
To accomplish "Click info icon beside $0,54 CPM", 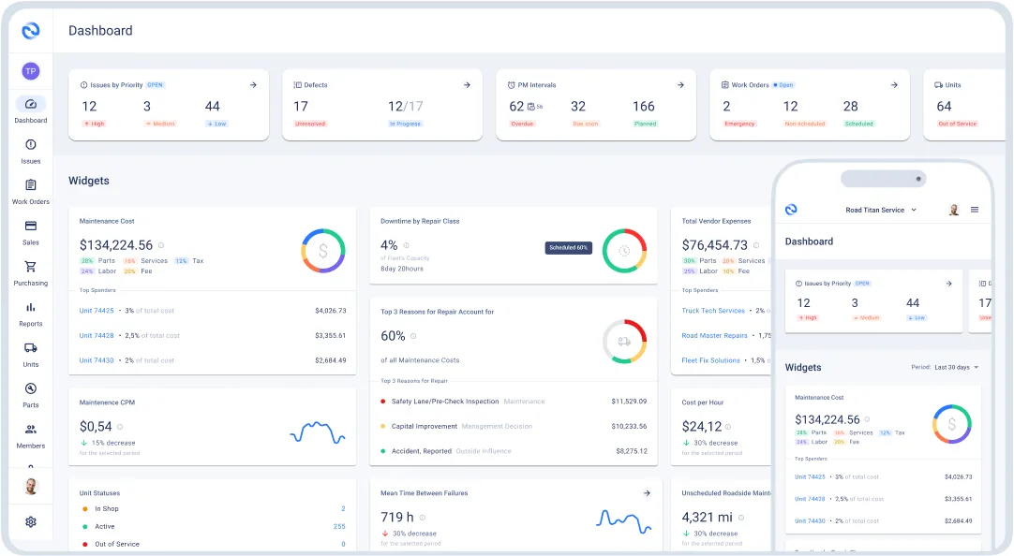I will pos(120,427).
